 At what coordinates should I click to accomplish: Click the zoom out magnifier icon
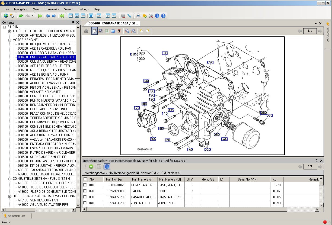tap(133, 31)
